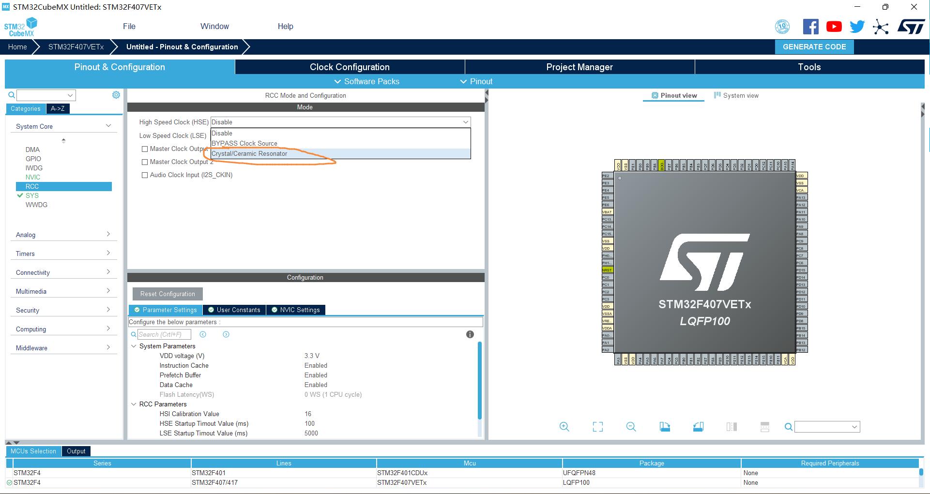Screen dimensions: 930x494
Task: Click STM32F407VETx breadcrumb
Action: pyautogui.click(x=76, y=47)
